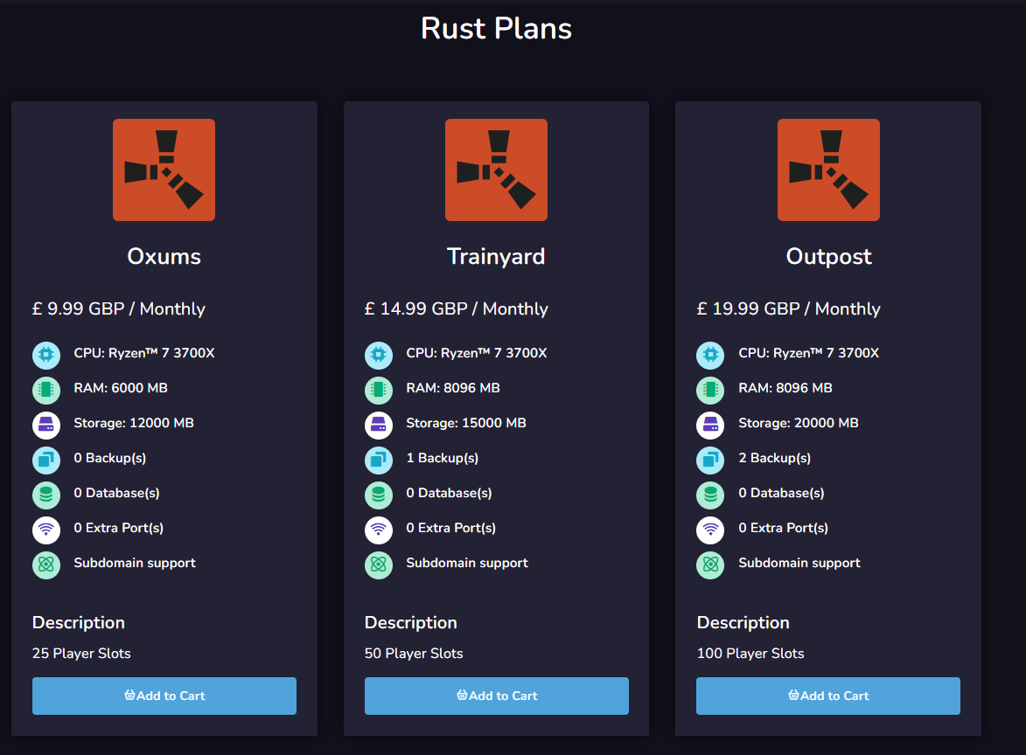Screen dimensions: 1026x755
Task: Click the Trainyard plan title
Action: [496, 256]
